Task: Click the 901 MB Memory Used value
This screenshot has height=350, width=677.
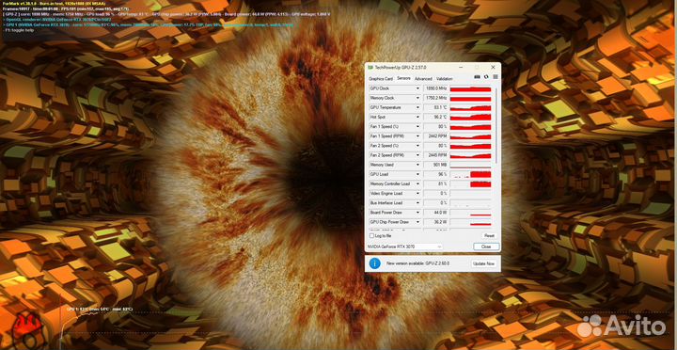Action: point(435,165)
